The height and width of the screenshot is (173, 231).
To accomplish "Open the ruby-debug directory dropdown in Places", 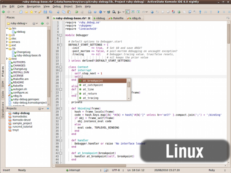I will (17, 23).
